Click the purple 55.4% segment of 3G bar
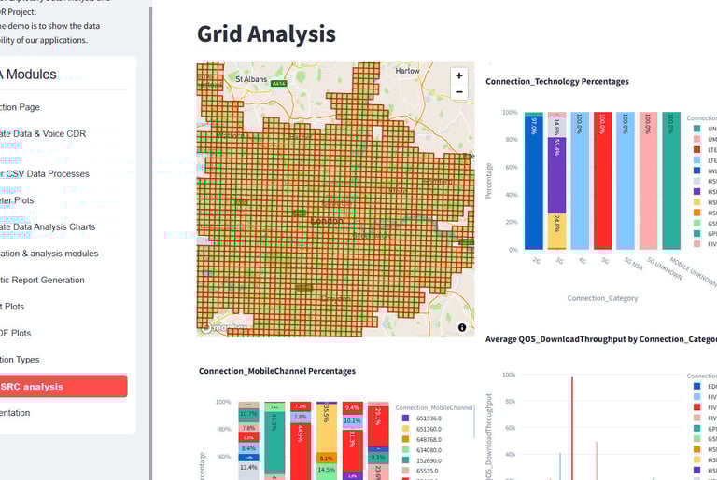 pos(556,175)
